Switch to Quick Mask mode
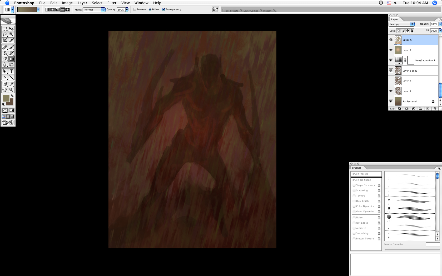Screen dimensions: 442x276 click(11, 111)
